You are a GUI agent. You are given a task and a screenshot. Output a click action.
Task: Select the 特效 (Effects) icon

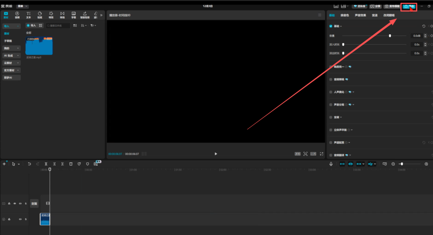click(51, 15)
